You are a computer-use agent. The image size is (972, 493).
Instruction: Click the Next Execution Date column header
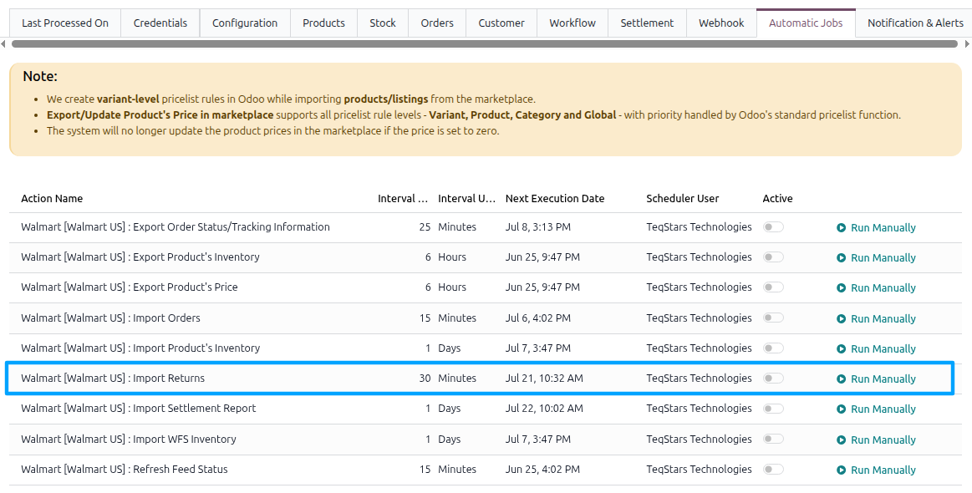tap(555, 198)
